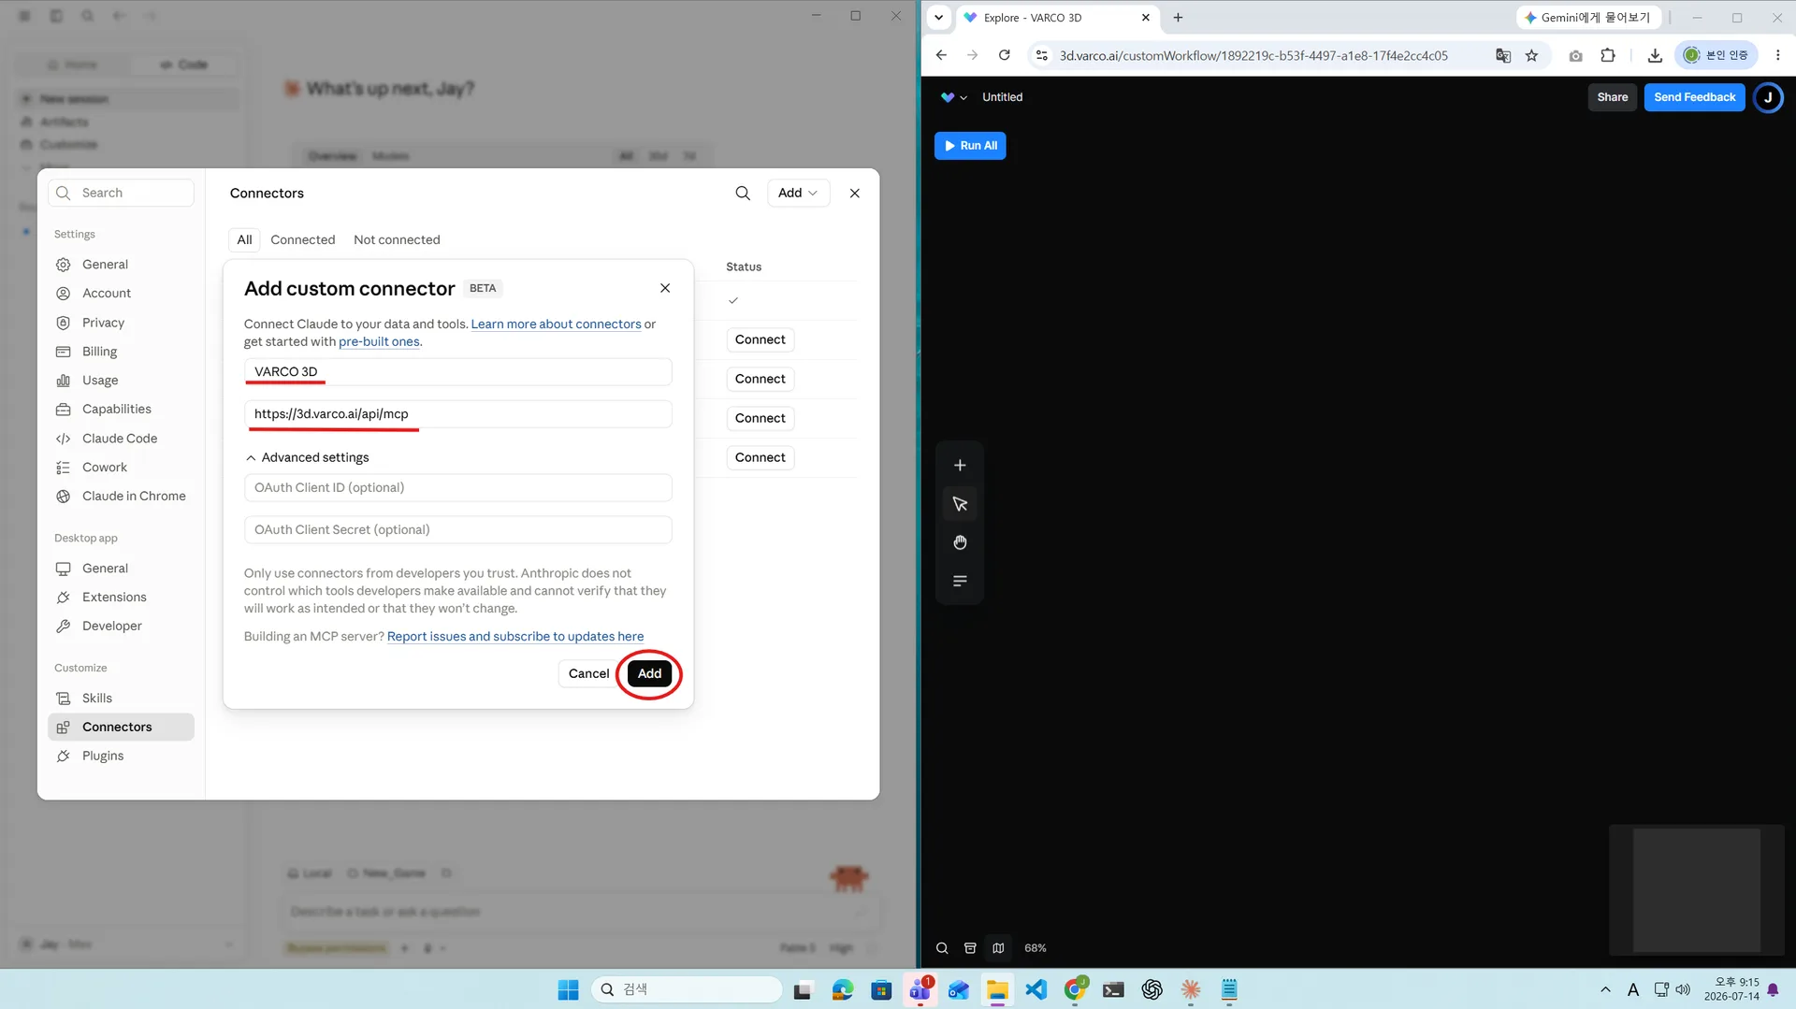The width and height of the screenshot is (1796, 1009).
Task: Click the settings Search box
Action: pos(121,193)
